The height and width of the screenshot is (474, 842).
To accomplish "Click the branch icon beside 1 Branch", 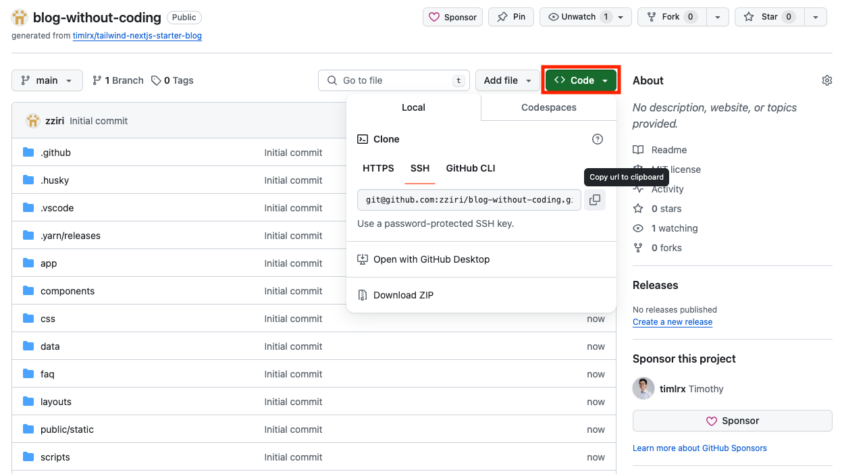I will tap(97, 80).
